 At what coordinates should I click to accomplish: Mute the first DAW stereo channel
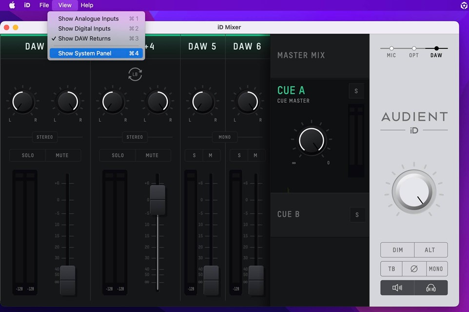(62, 155)
